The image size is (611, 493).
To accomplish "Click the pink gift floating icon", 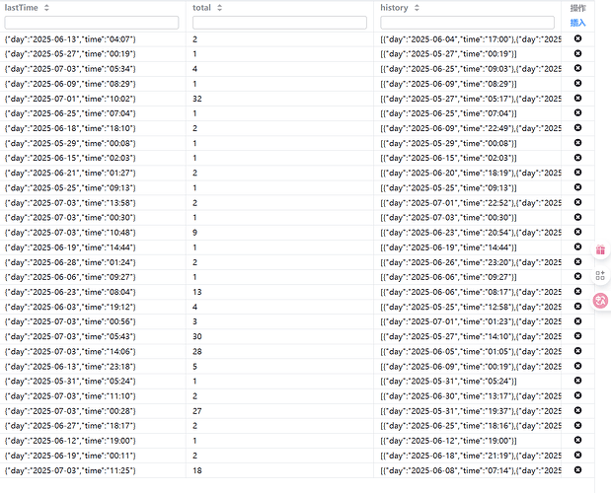I will (600, 250).
